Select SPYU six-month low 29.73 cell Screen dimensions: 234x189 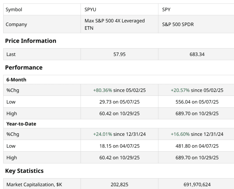pyautogui.click(x=119, y=102)
